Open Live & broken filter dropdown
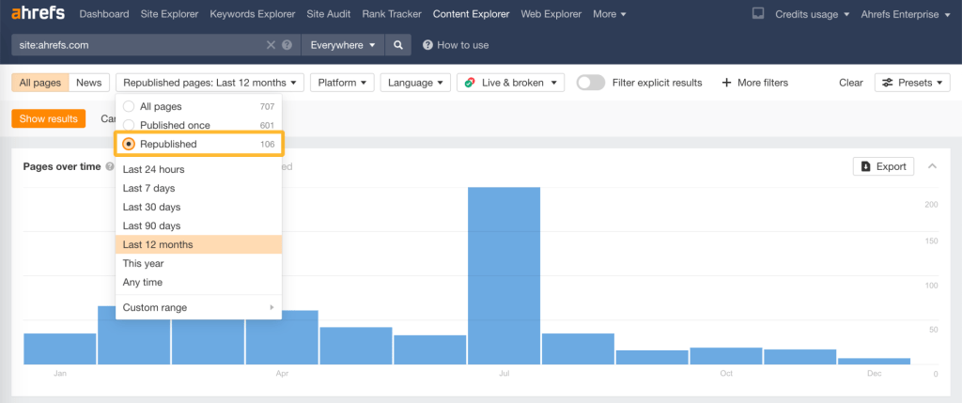This screenshot has width=962, height=403. coord(510,82)
